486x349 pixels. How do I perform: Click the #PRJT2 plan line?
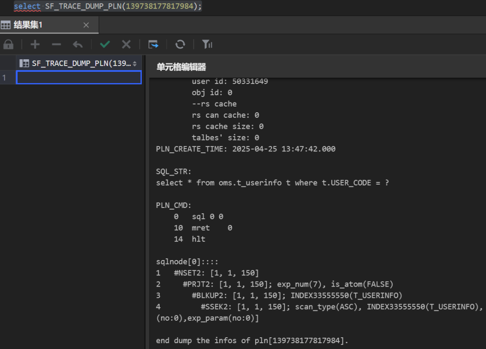coord(274,284)
